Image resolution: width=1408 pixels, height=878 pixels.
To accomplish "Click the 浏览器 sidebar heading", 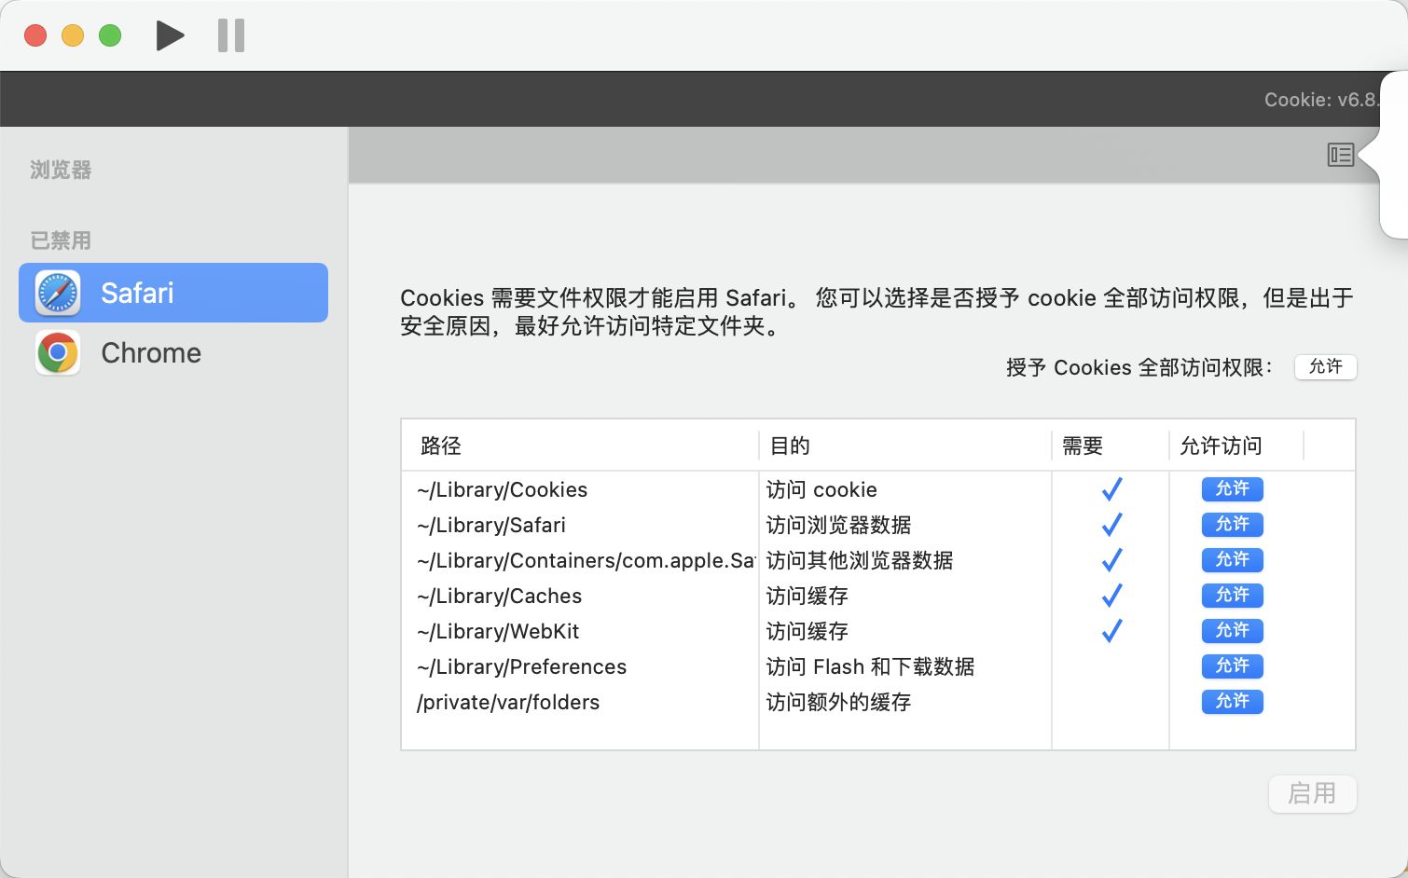I will (61, 170).
